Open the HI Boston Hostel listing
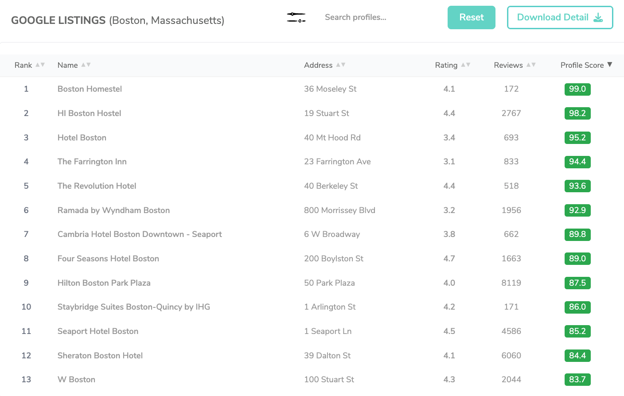The width and height of the screenshot is (624, 396). 89,113
